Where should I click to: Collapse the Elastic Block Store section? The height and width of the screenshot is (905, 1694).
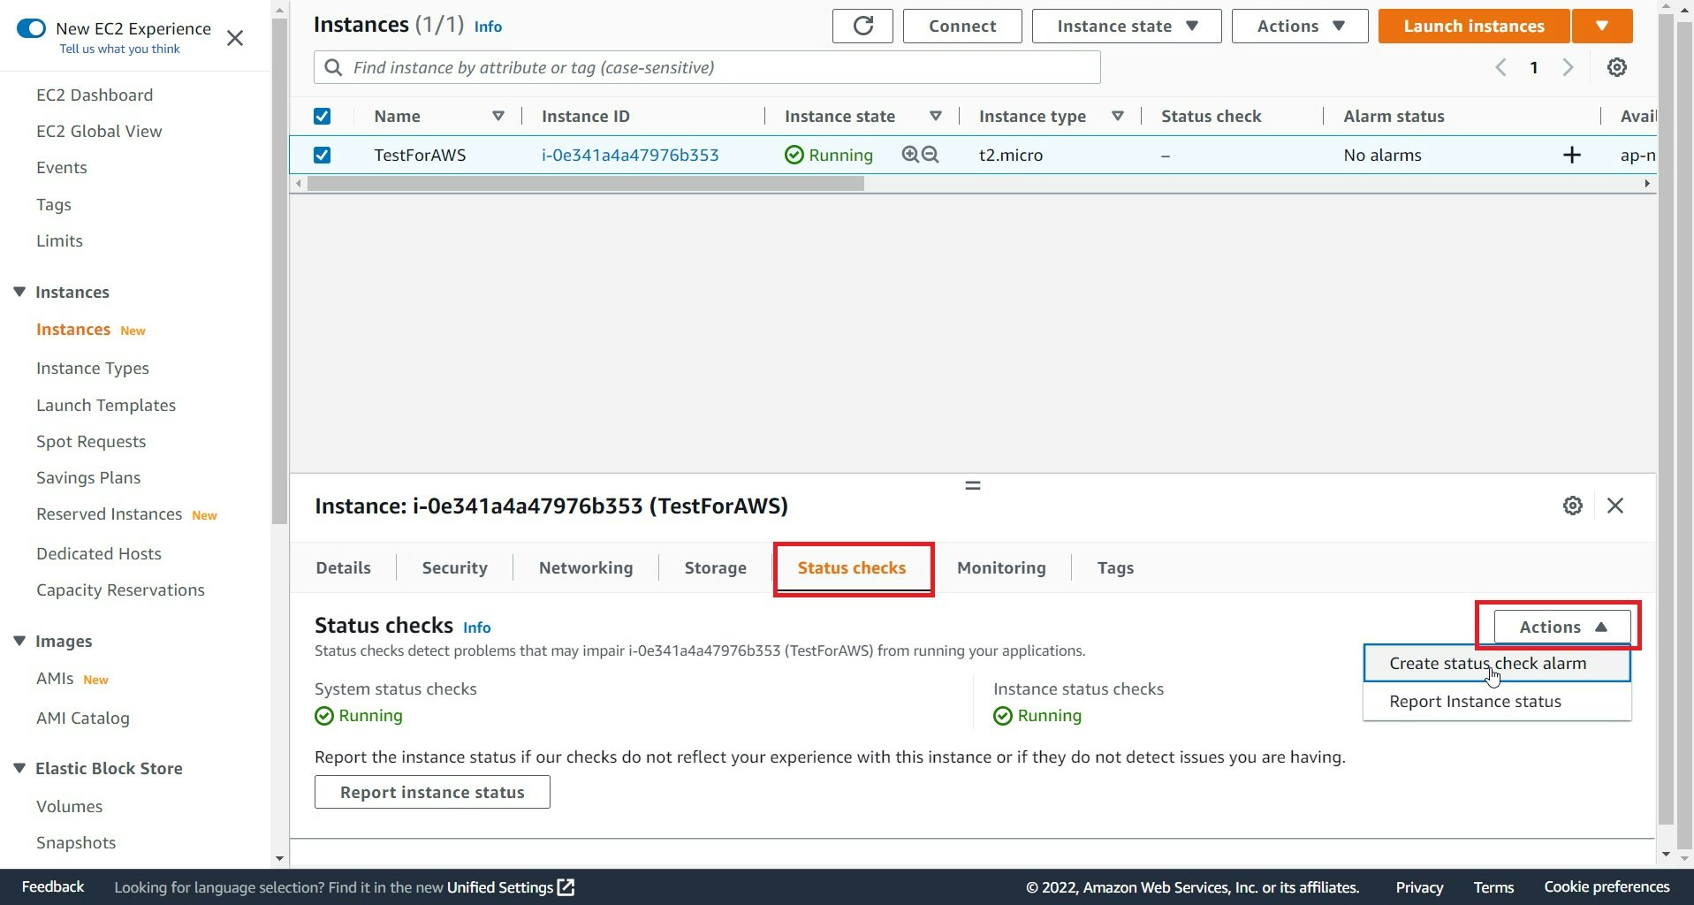[x=19, y=767]
